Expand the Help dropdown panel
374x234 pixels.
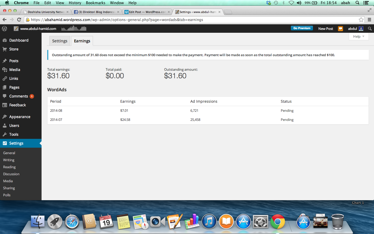point(359,36)
